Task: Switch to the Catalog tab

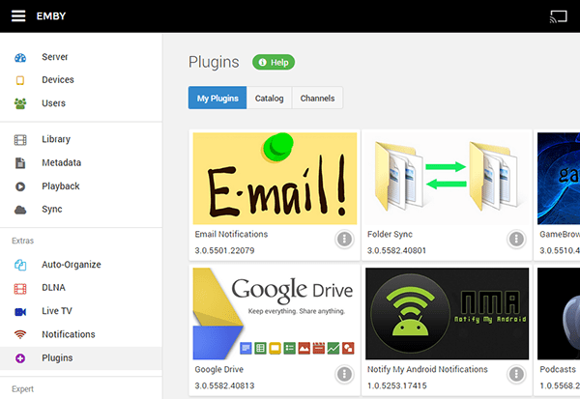Action: pyautogui.click(x=270, y=98)
